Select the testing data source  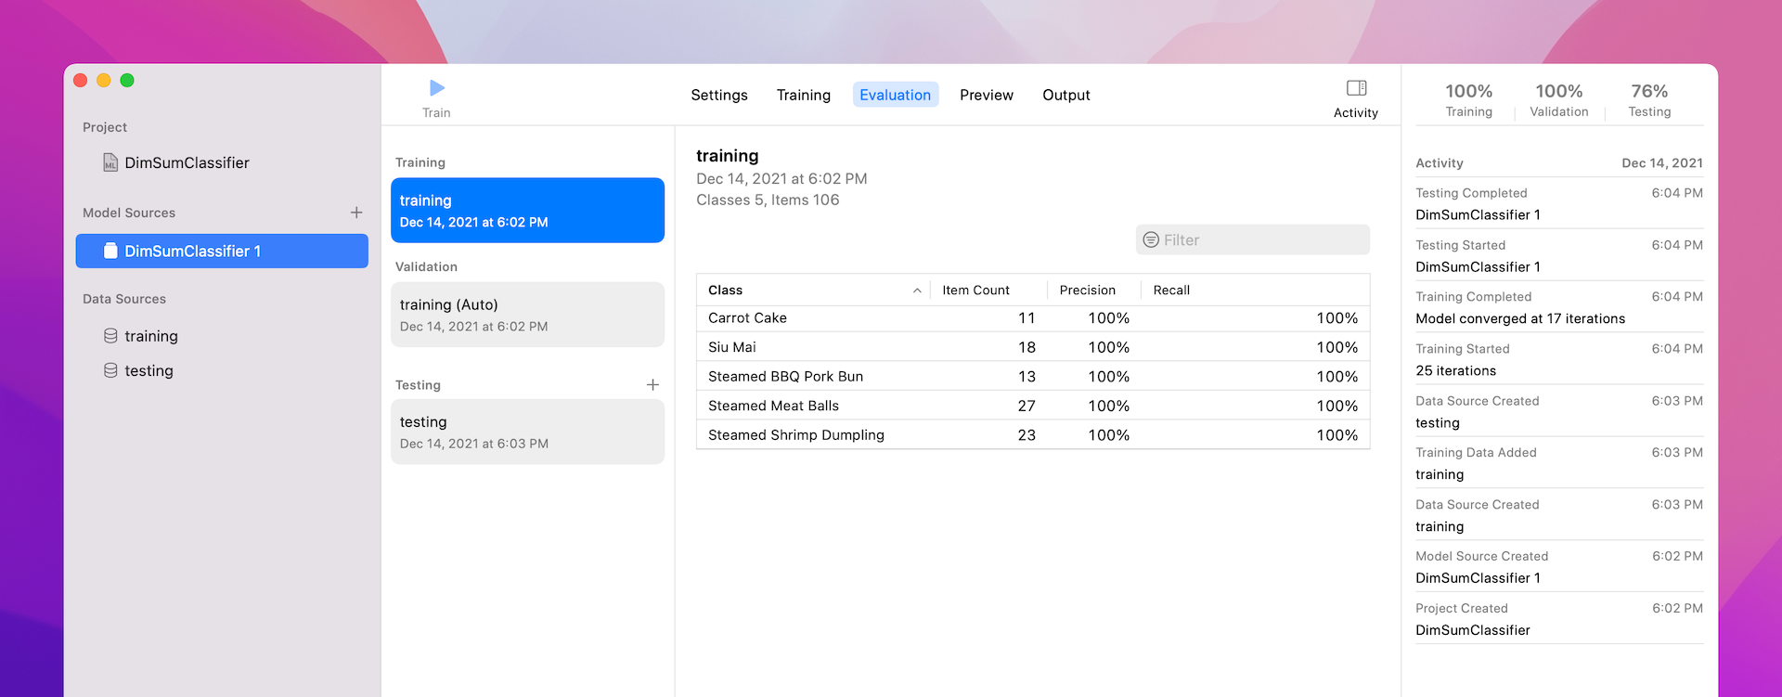[x=148, y=370]
